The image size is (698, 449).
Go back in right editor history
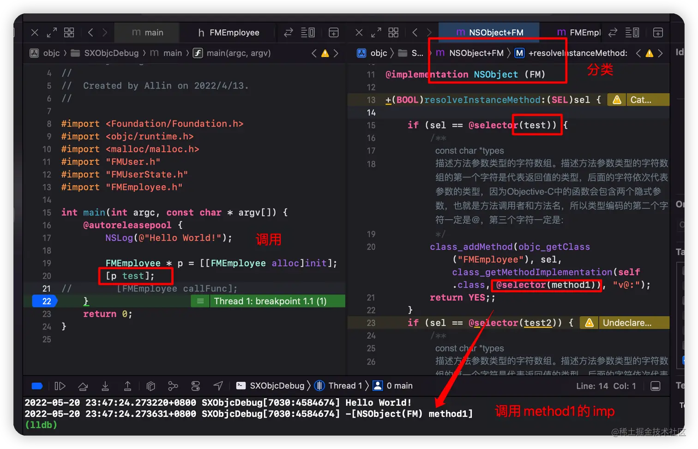pos(415,32)
